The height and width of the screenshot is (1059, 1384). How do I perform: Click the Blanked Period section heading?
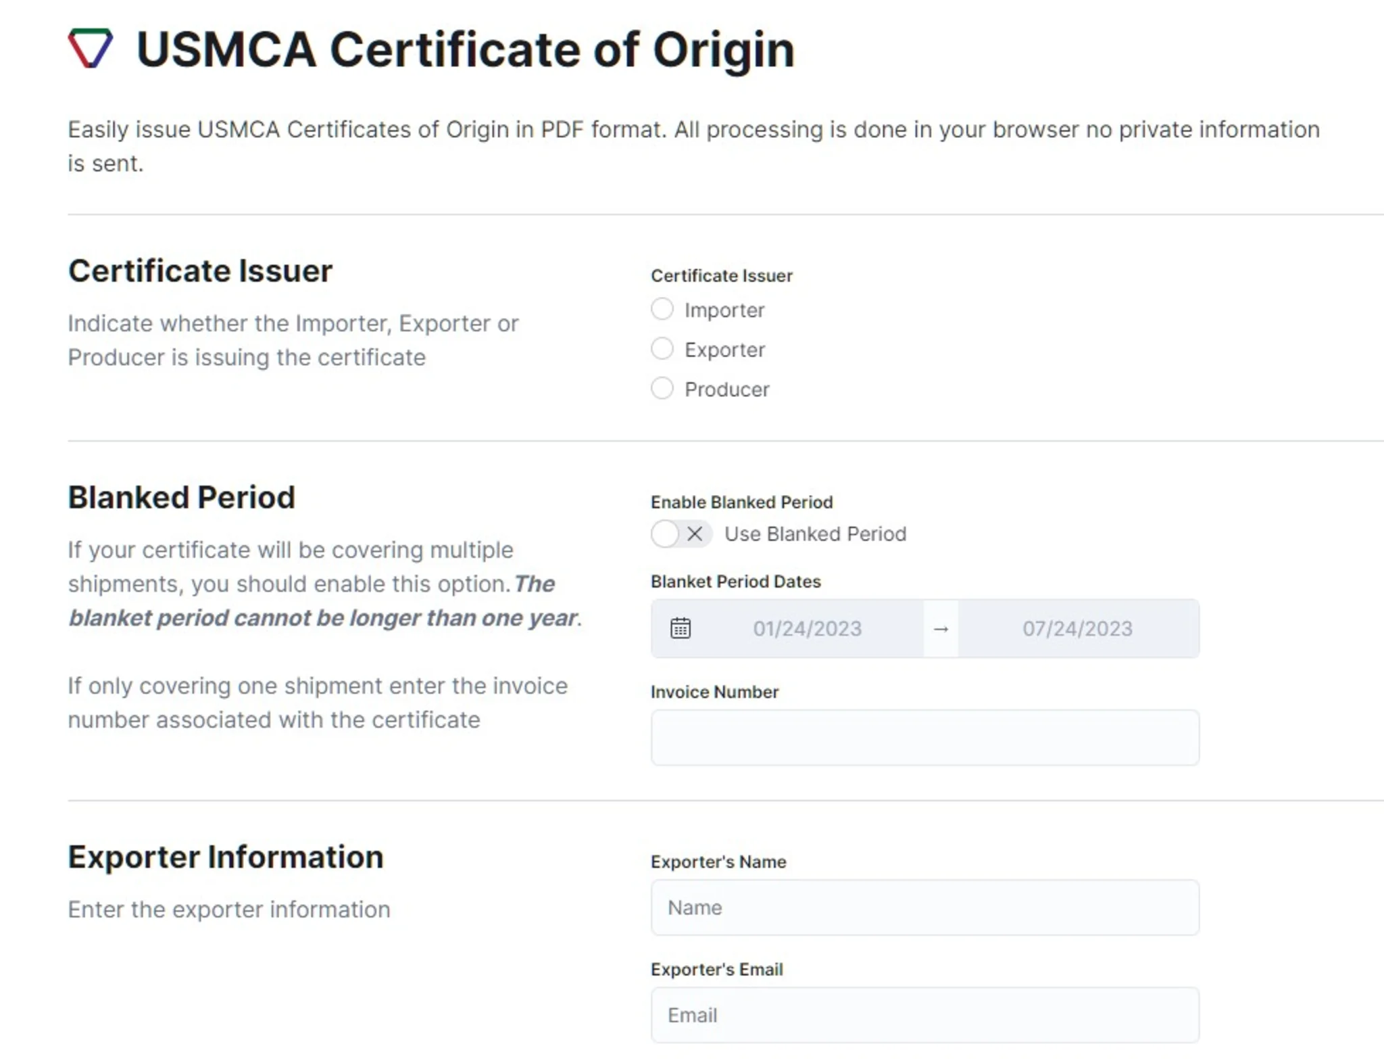click(x=181, y=498)
